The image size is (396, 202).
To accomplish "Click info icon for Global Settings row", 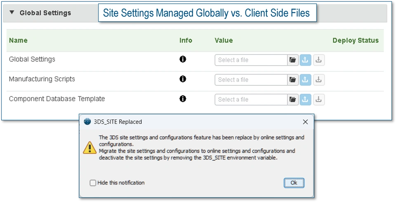I will click(x=183, y=59).
